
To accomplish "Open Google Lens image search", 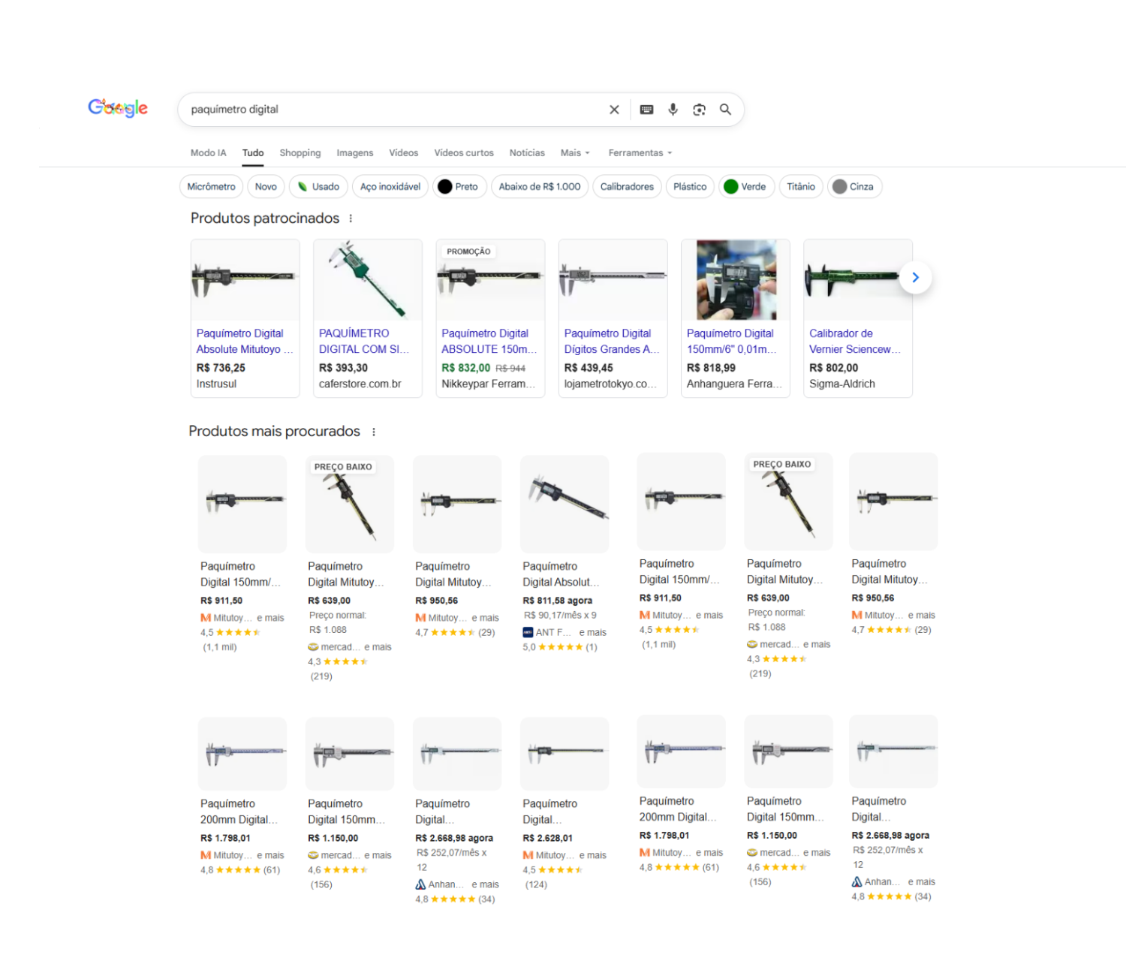I will (699, 110).
